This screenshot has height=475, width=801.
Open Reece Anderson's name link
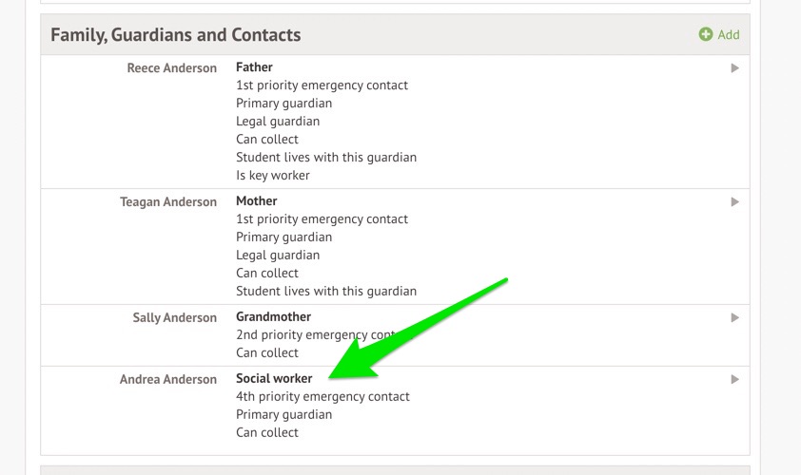click(171, 68)
